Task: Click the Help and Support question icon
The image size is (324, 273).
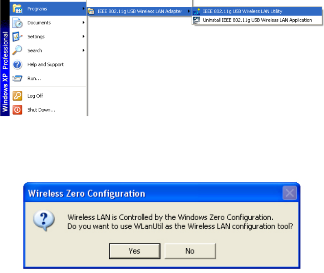Action: click(x=17, y=64)
